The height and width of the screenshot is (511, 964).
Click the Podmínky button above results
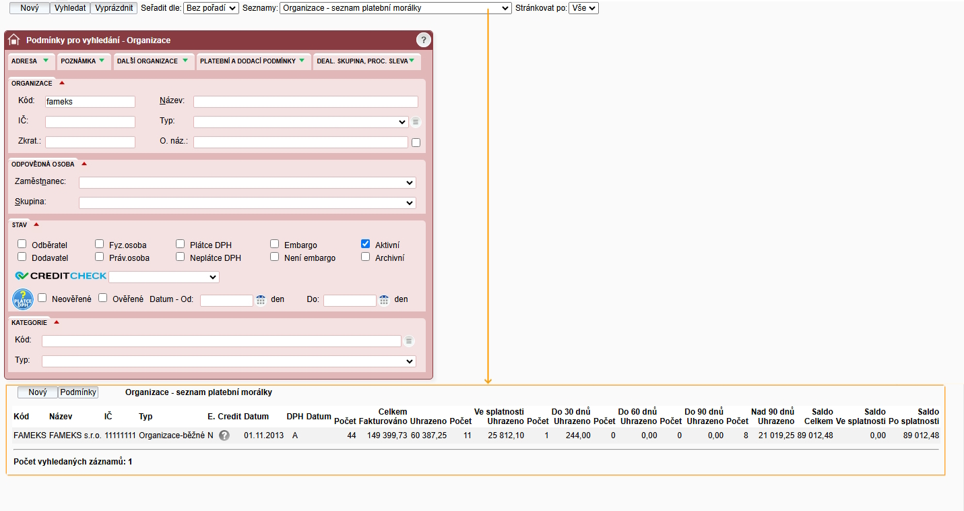click(x=78, y=392)
